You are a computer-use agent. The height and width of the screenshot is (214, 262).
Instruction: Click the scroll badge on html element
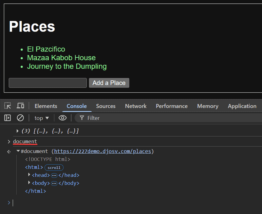(53, 167)
